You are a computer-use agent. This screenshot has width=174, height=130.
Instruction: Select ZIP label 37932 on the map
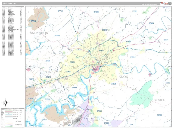pos(32,79)
